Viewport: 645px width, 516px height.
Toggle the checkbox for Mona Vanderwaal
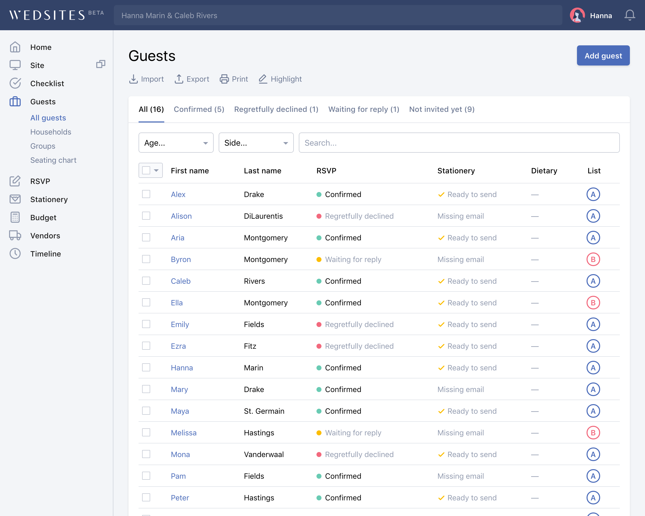pyautogui.click(x=146, y=454)
